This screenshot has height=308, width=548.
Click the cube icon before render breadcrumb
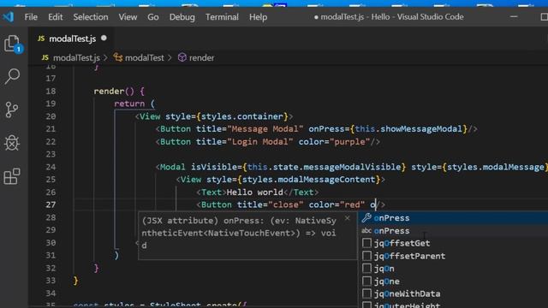pos(182,57)
